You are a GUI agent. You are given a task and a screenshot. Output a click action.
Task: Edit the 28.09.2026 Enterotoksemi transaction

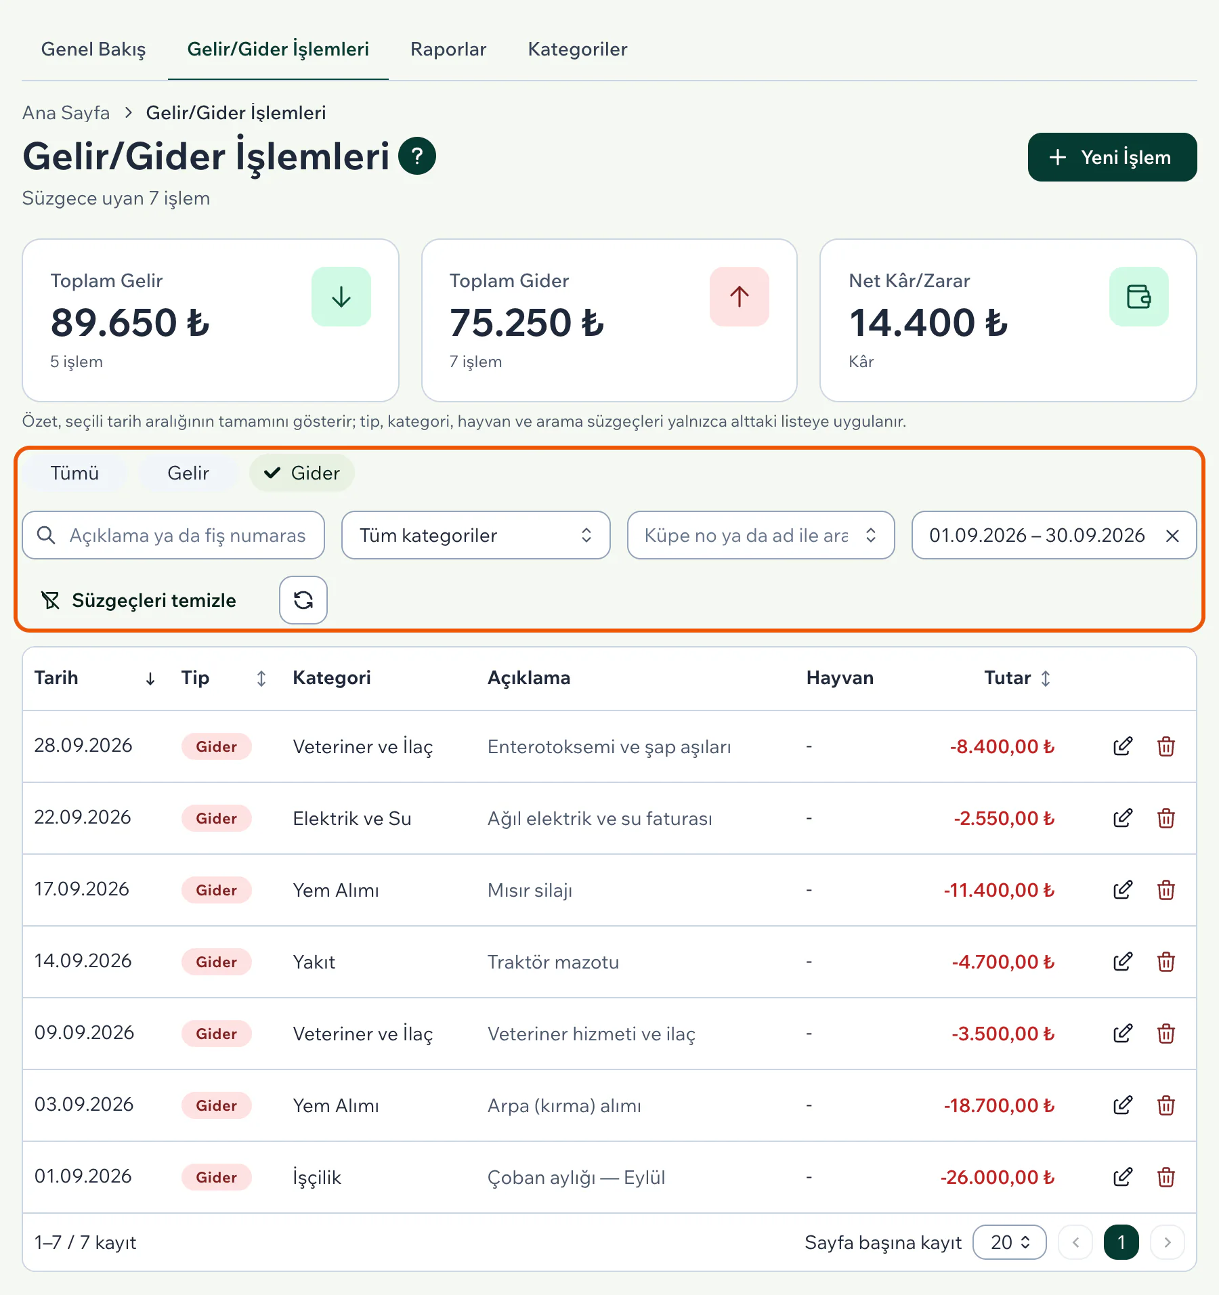click(x=1122, y=746)
